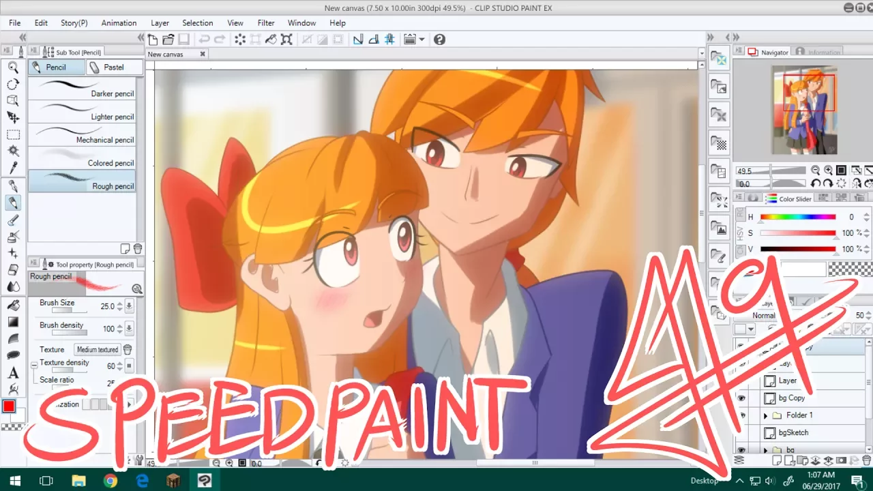Switch to the Pastel sub tool group
This screenshot has width=873, height=491.
(x=115, y=68)
